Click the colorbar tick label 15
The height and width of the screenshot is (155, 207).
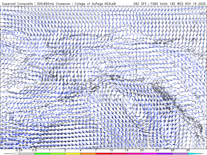click(x=127, y=150)
